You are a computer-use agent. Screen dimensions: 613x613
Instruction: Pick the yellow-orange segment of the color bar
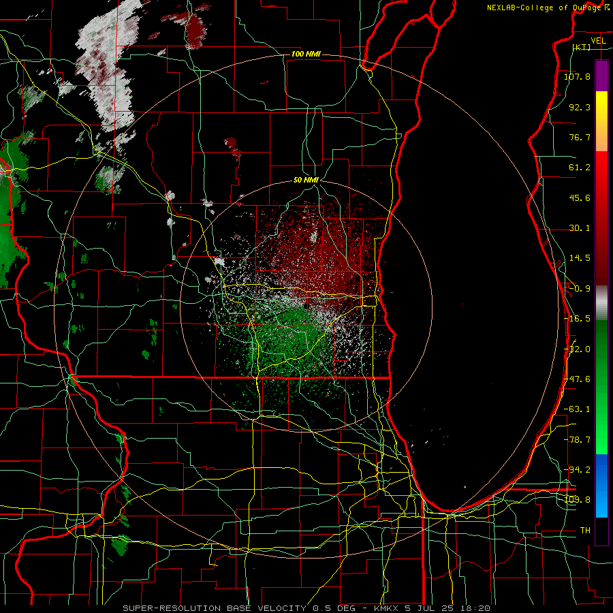pos(601,121)
